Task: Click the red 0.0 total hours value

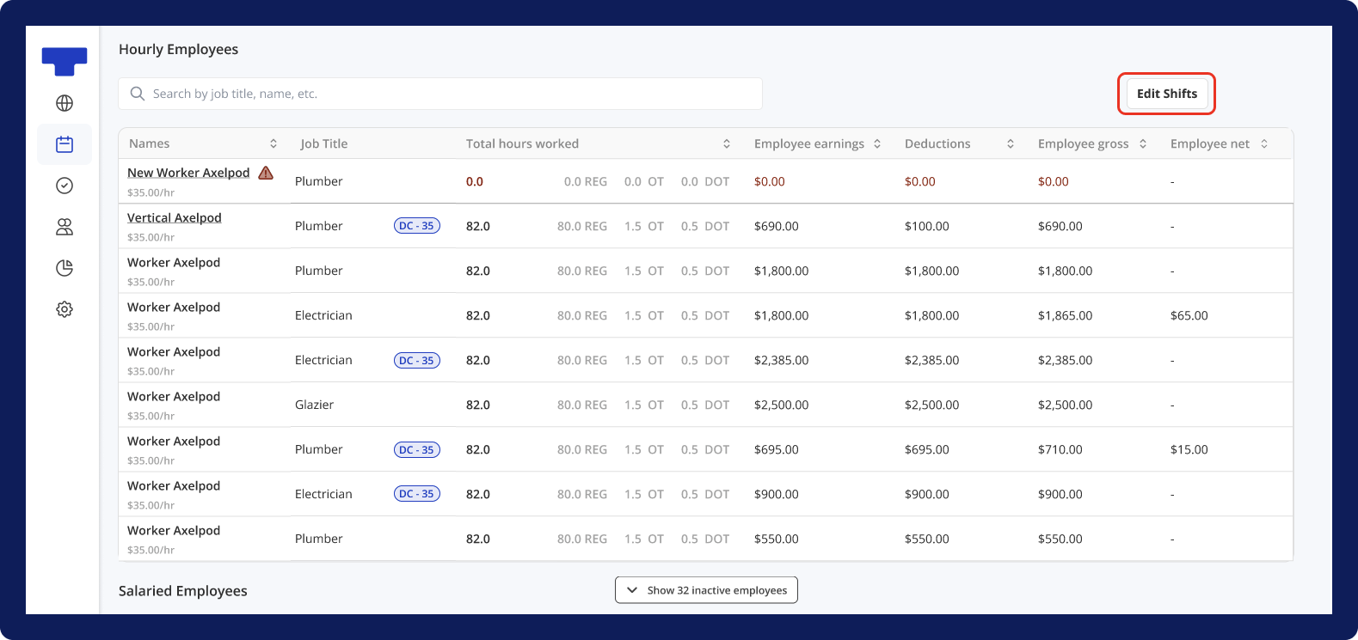Action: pyautogui.click(x=475, y=181)
